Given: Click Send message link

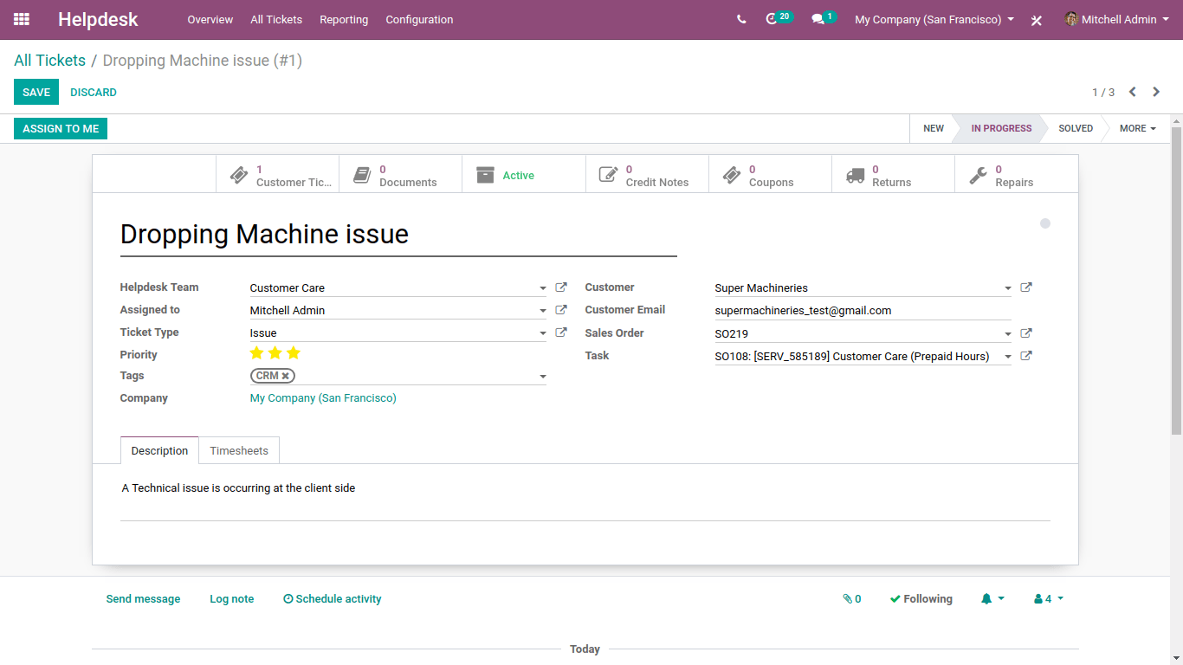Looking at the screenshot, I should click(143, 598).
